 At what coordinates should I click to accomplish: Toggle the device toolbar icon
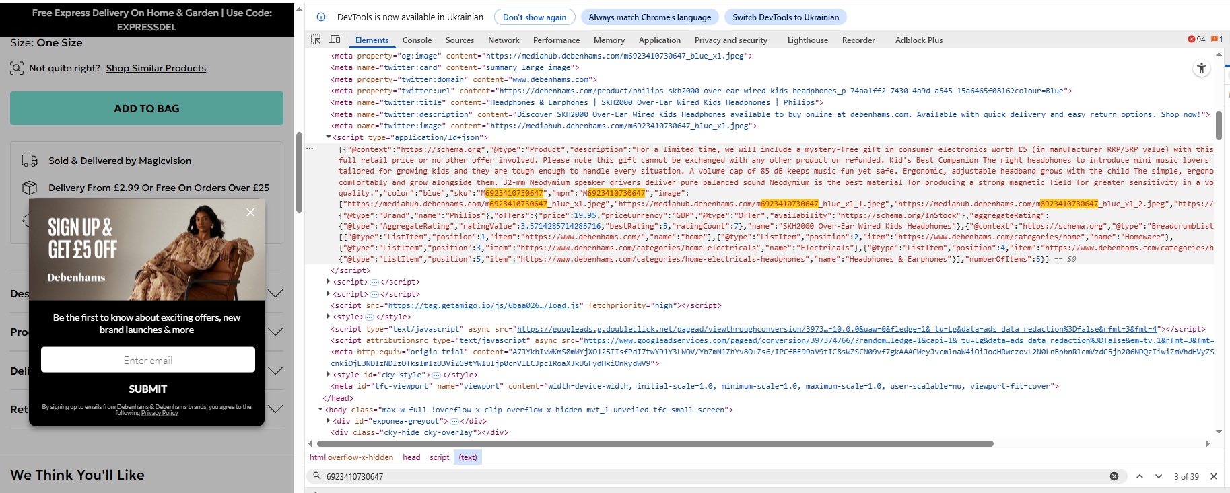(x=335, y=40)
